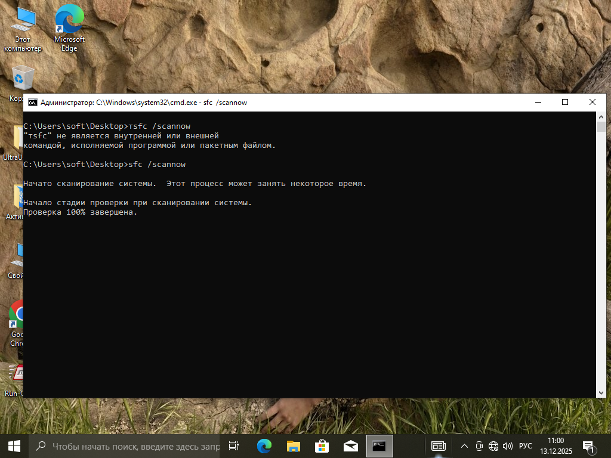This screenshot has height=458, width=611.
Task: Click the clock showing 11:00 date
Action: [x=555, y=445]
